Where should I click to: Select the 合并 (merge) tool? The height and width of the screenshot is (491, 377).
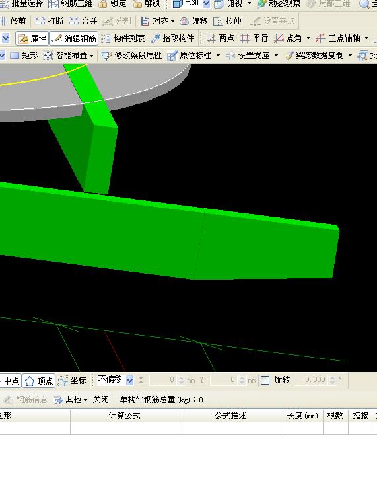point(83,21)
